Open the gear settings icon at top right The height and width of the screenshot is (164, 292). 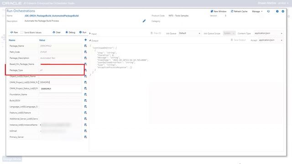[x=283, y=11]
